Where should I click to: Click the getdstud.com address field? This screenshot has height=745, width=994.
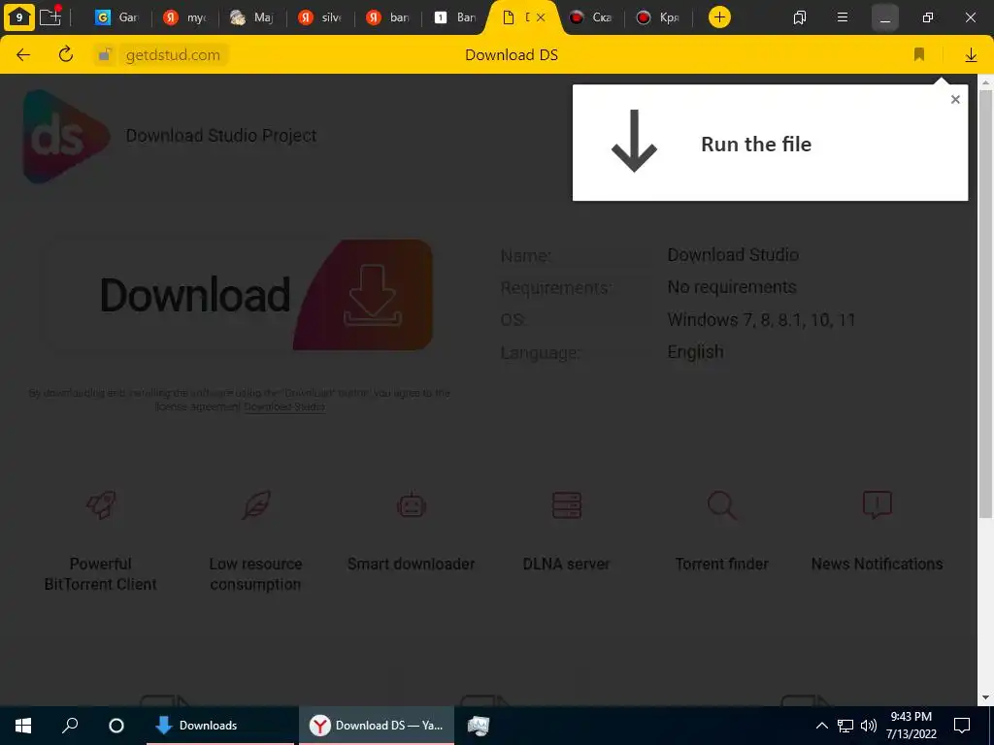173,55
